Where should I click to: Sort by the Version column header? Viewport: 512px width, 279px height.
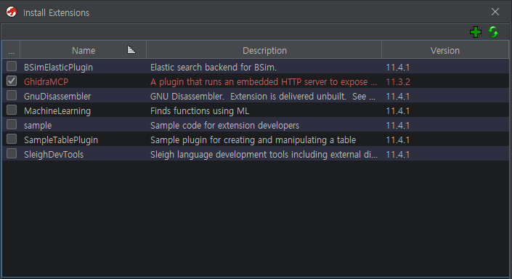click(x=444, y=50)
